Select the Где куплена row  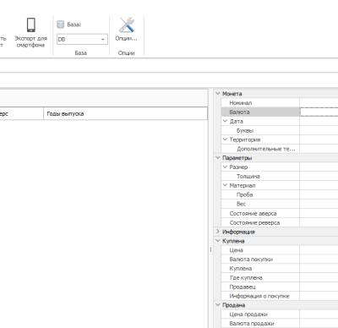280,277
